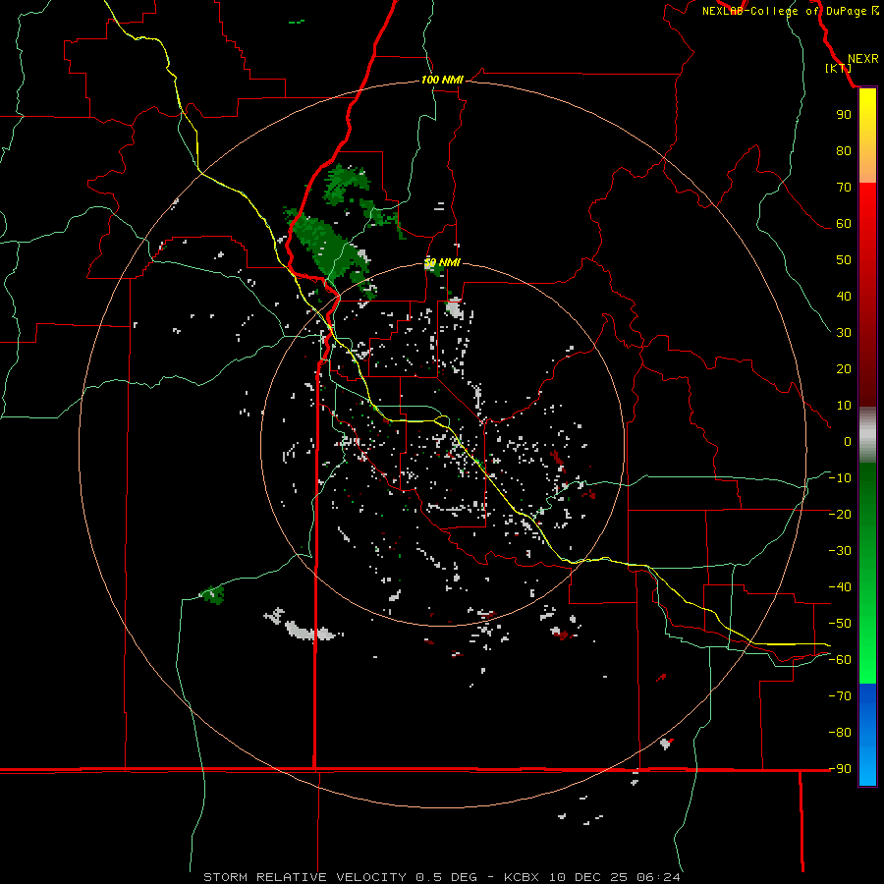
Task: Click the 100 NMI range ring label
Action: pyautogui.click(x=442, y=80)
